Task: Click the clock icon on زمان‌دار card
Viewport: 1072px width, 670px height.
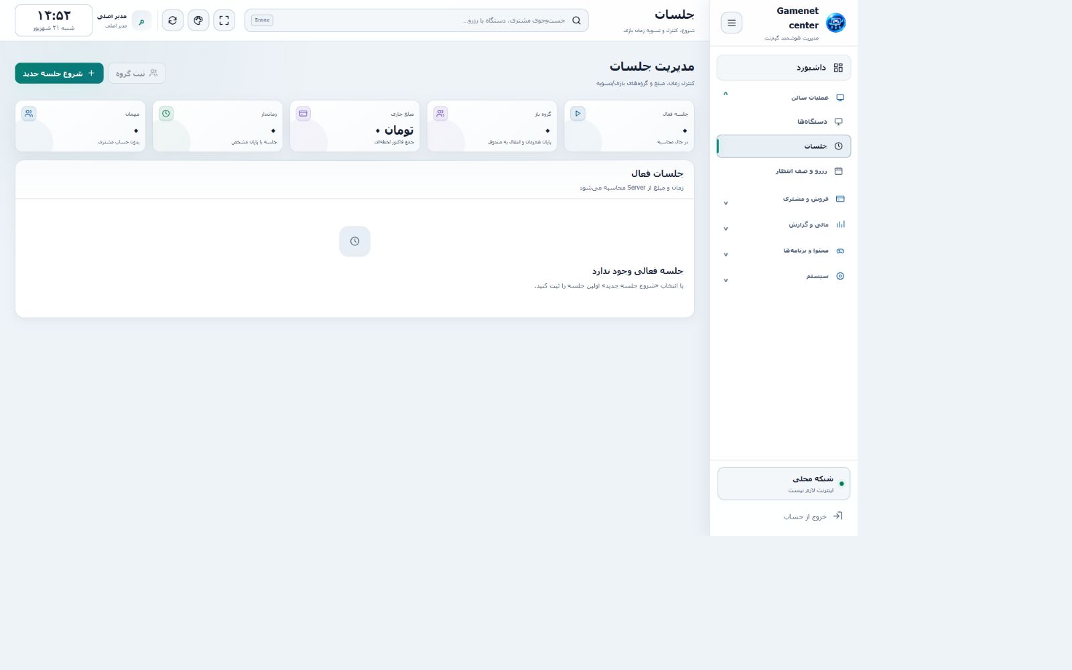Action: click(x=166, y=113)
